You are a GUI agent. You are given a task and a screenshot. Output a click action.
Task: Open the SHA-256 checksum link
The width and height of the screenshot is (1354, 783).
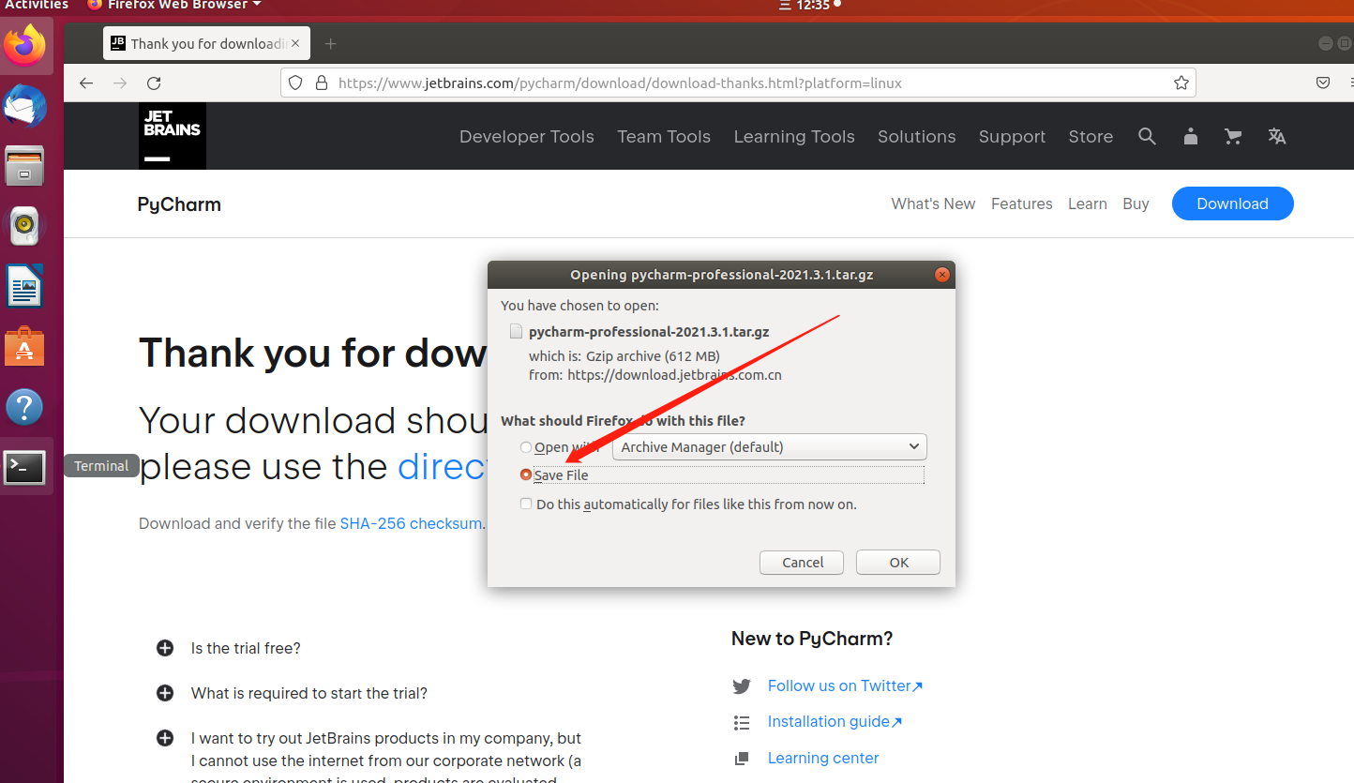pyautogui.click(x=411, y=523)
